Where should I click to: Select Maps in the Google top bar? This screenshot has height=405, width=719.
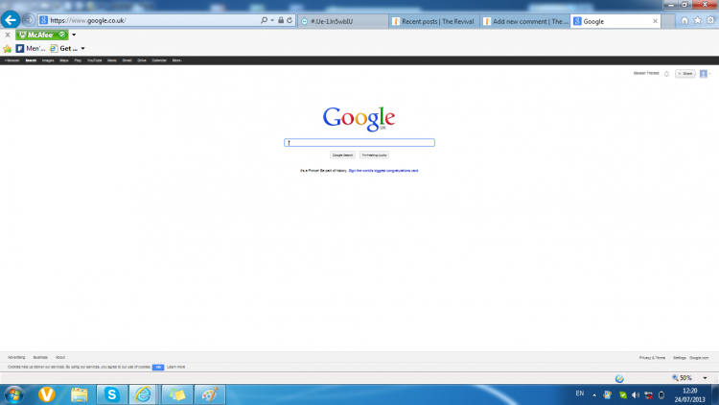(63, 60)
